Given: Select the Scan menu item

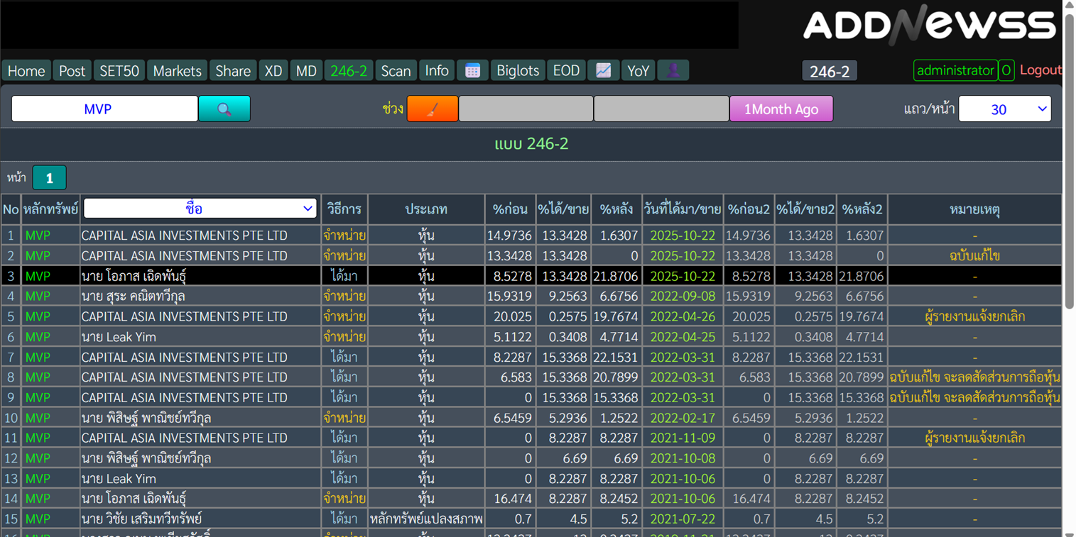Looking at the screenshot, I should [396, 71].
